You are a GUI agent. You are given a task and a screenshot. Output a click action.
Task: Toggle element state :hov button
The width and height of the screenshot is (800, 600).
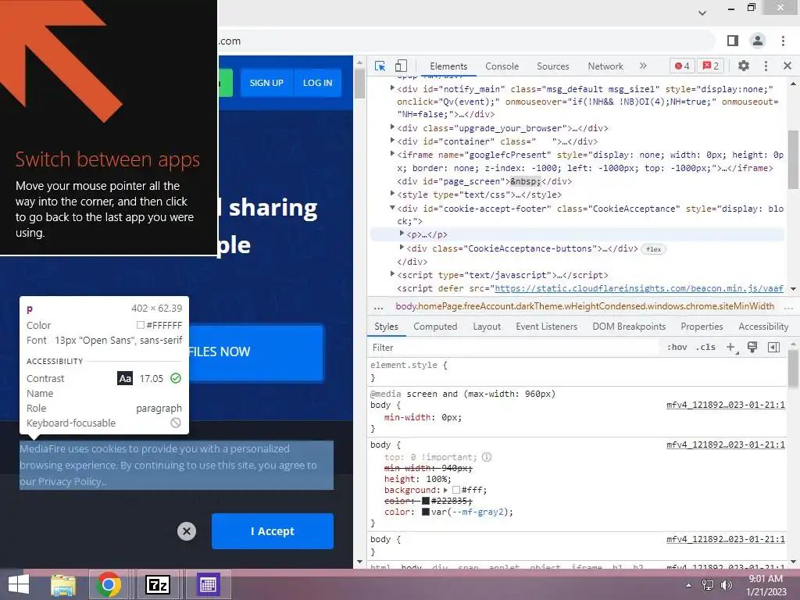[677, 348]
